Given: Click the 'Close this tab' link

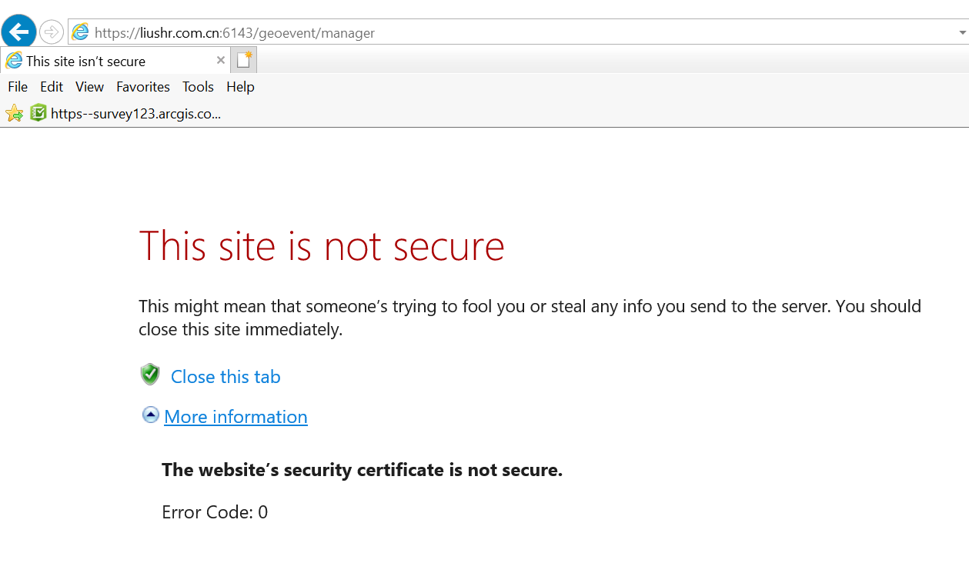Looking at the screenshot, I should [226, 377].
